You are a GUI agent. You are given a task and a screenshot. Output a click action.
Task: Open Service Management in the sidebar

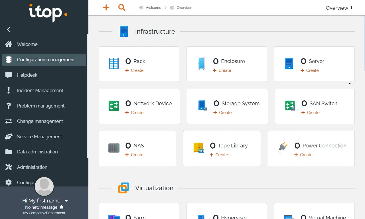(44, 137)
